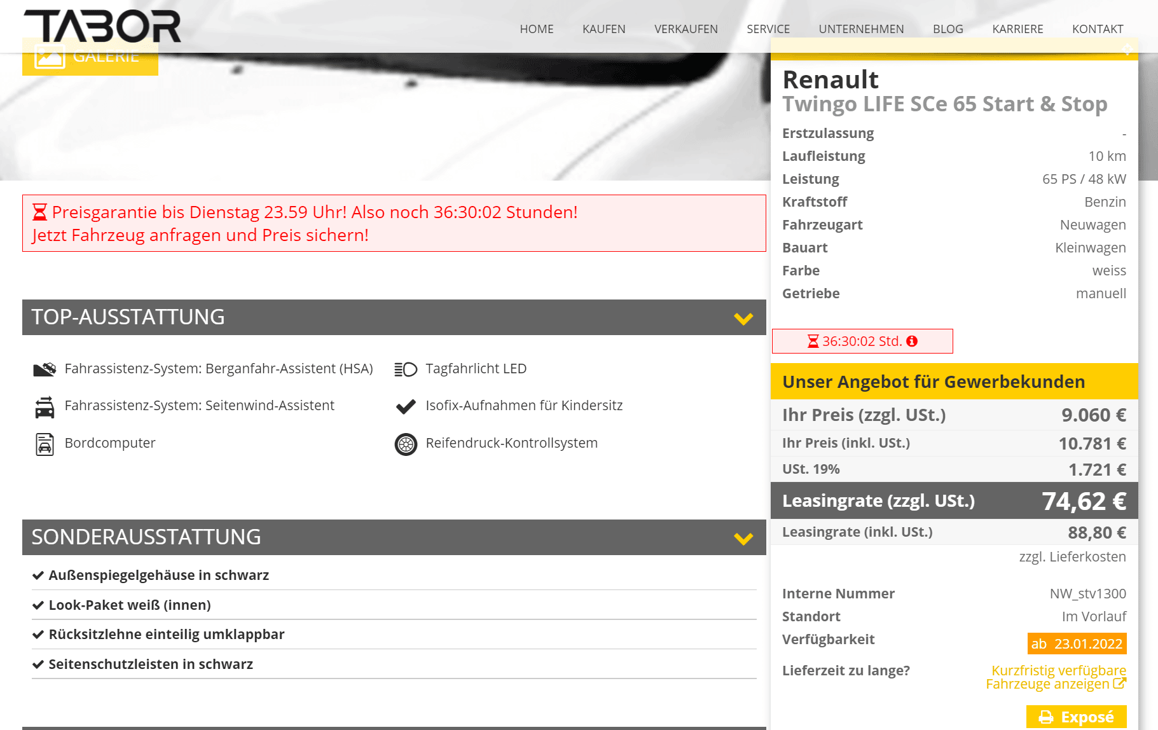Open the Galerie image button
The height and width of the screenshot is (730, 1158).
[90, 57]
